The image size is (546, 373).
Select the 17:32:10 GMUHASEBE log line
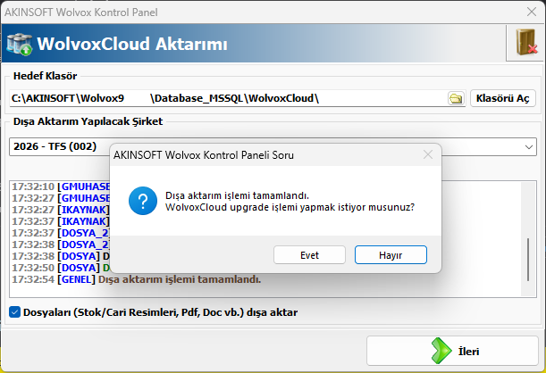click(61, 186)
